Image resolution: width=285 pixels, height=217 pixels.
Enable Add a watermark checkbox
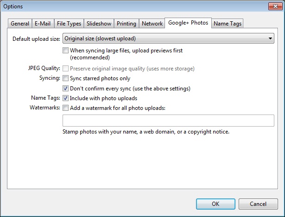point(66,108)
